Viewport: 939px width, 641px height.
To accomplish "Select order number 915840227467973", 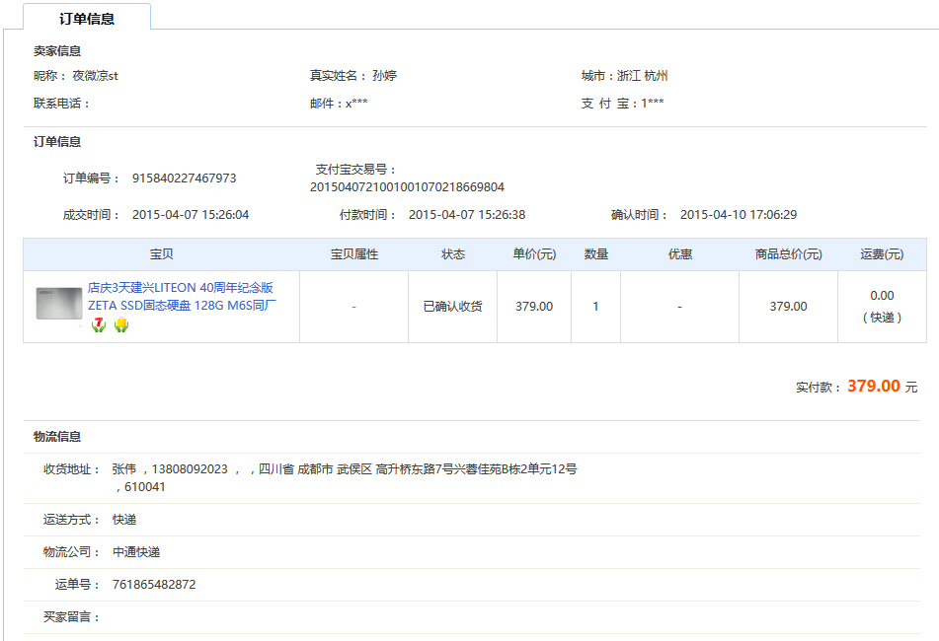I will click(184, 178).
